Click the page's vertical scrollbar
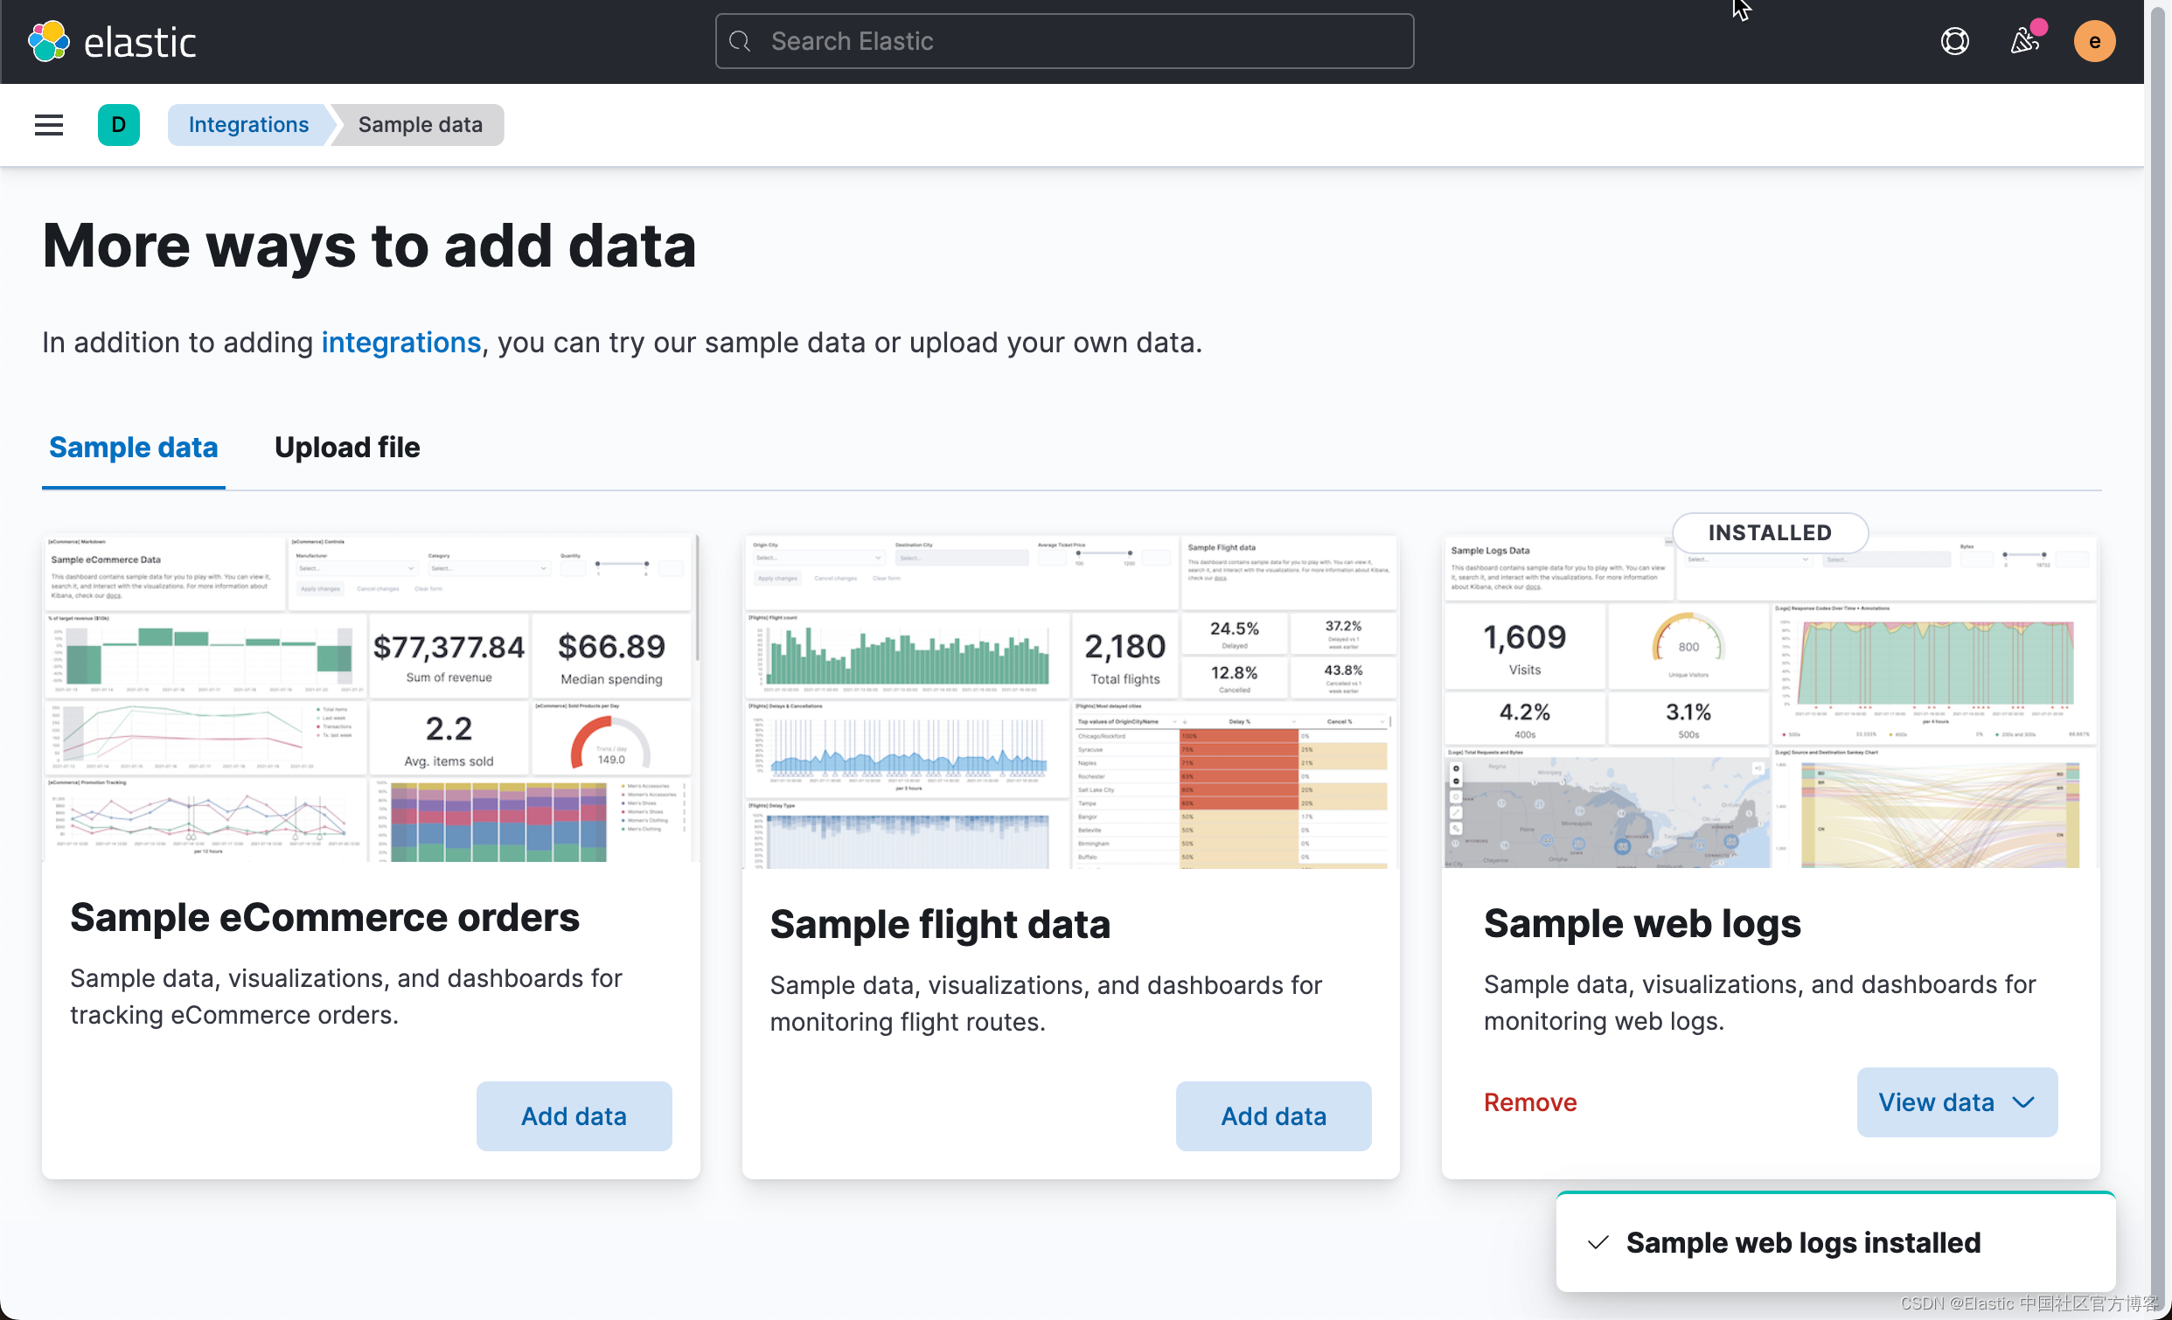Viewport: 2172px width, 1320px height. pyautogui.click(x=2157, y=617)
